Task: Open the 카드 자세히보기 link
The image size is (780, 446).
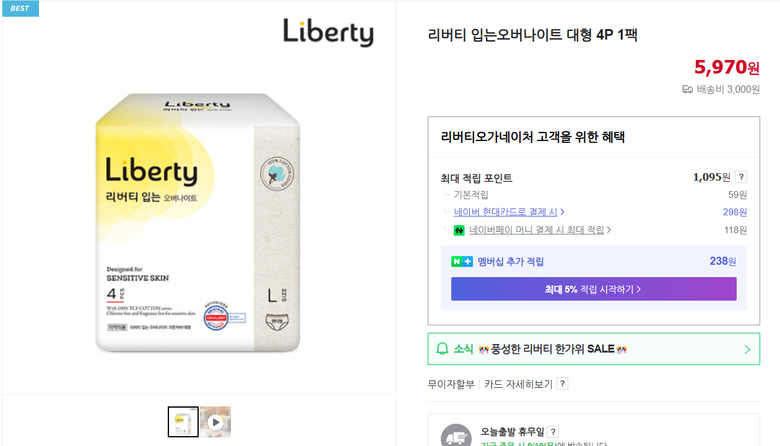Action: [519, 384]
